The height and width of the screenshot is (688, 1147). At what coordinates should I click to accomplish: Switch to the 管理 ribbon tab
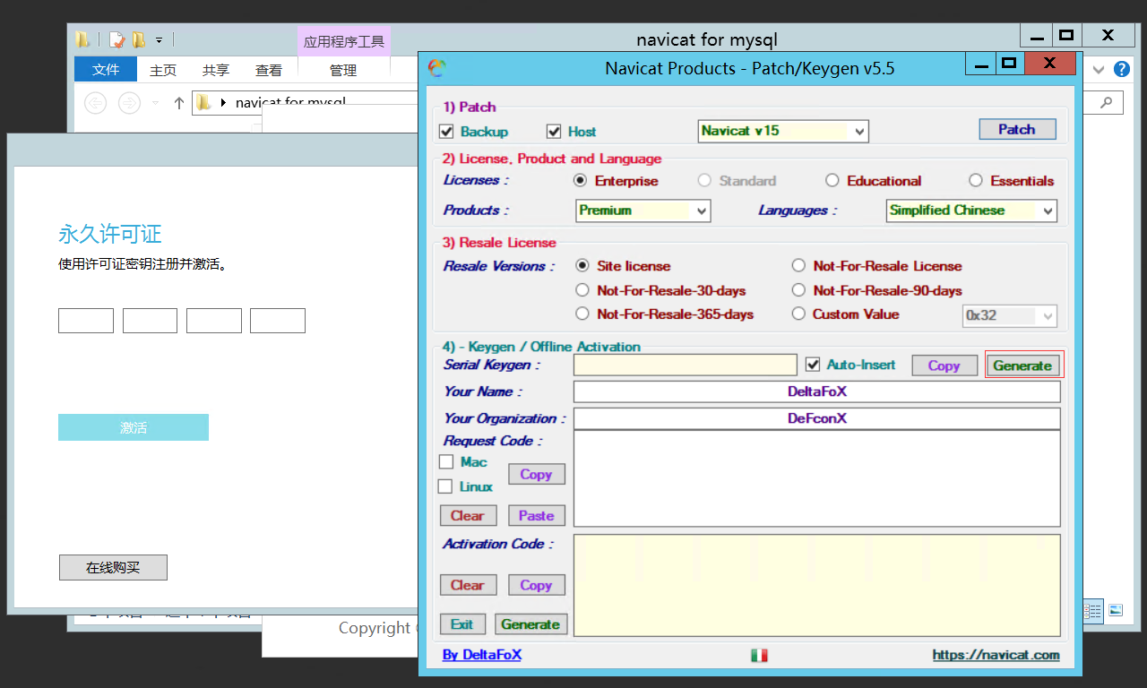[x=343, y=70]
